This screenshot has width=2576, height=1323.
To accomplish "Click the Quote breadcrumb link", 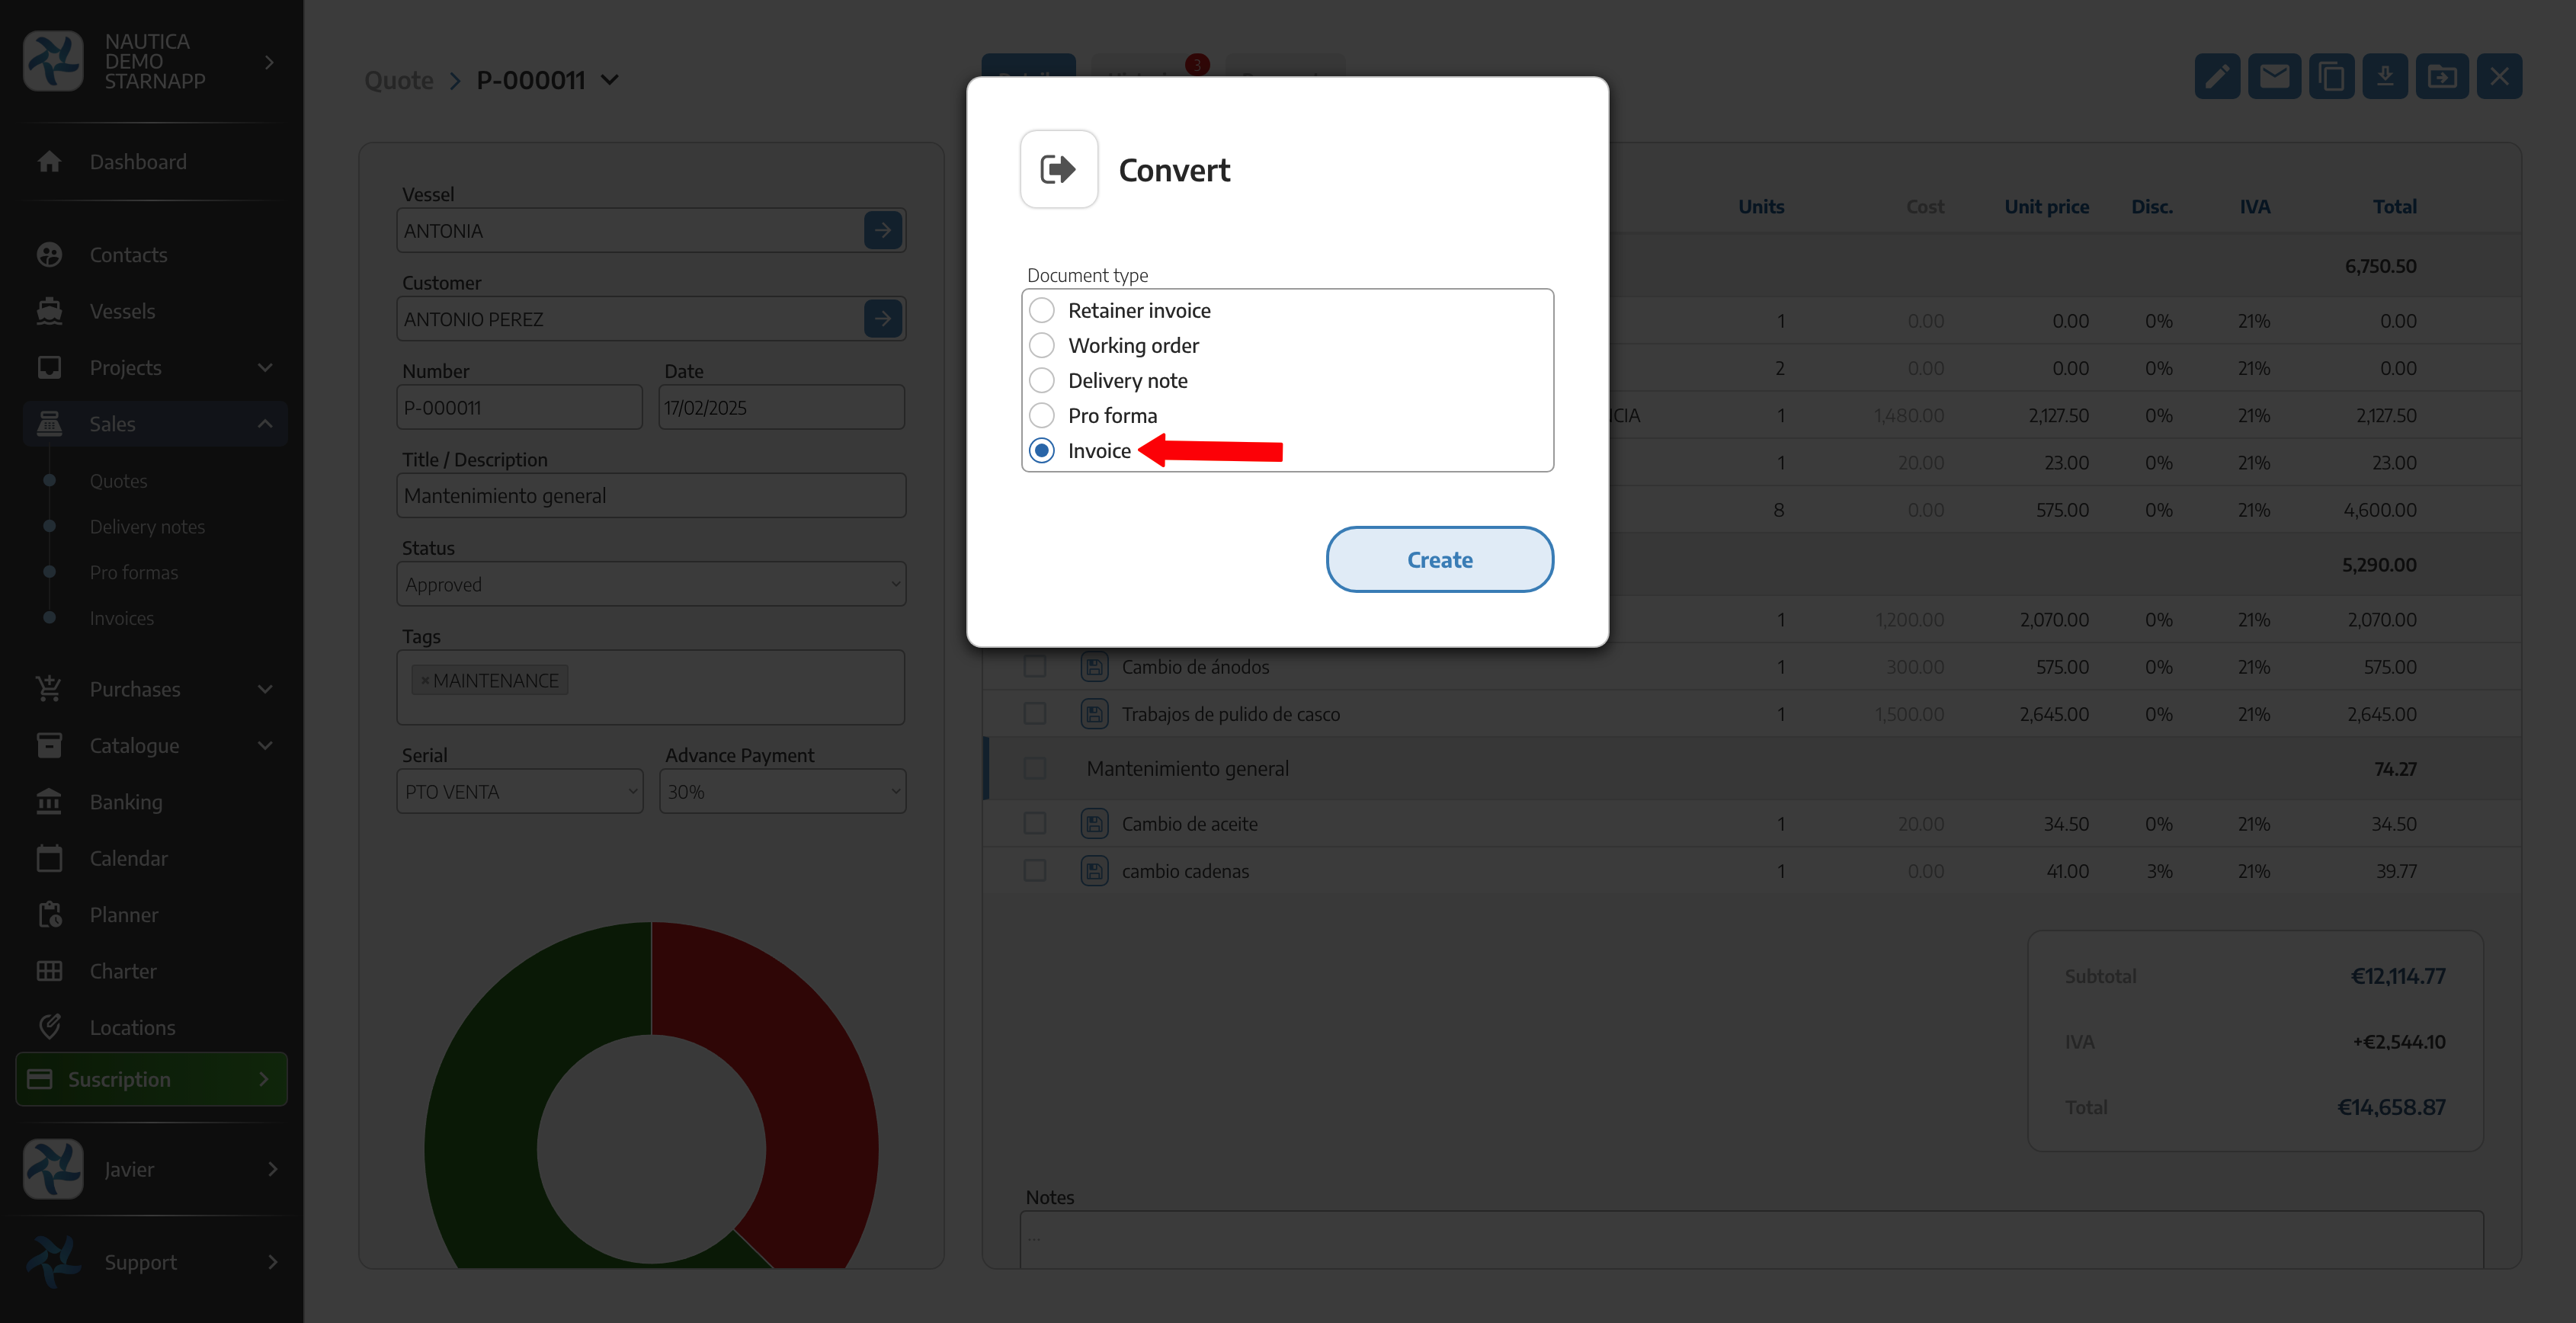I will (398, 80).
